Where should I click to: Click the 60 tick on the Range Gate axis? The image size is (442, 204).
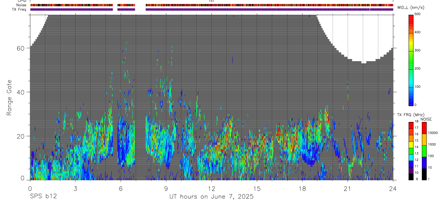pyautogui.click(x=21, y=48)
